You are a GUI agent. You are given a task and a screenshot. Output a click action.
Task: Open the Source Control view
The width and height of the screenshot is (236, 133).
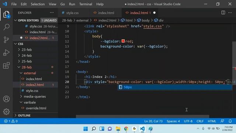tap(6, 40)
